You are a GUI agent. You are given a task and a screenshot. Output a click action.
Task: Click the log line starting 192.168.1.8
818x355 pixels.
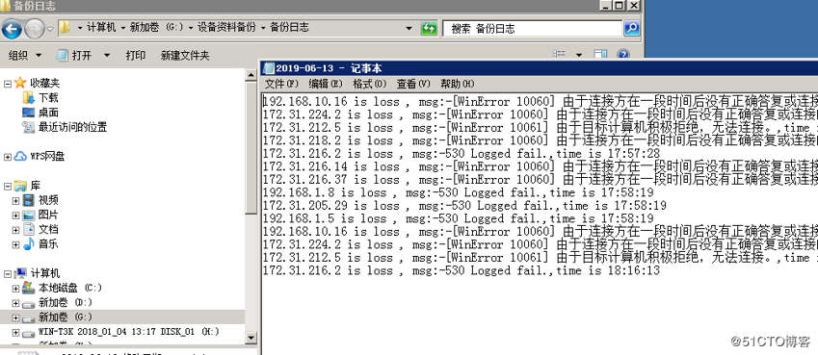point(458,192)
